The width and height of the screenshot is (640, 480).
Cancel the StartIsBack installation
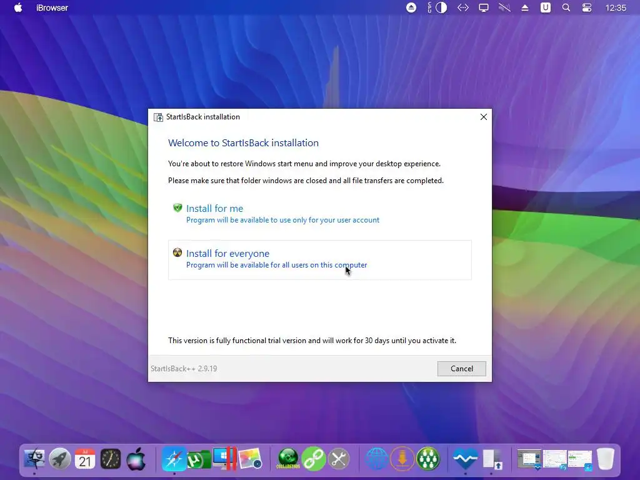point(462,369)
